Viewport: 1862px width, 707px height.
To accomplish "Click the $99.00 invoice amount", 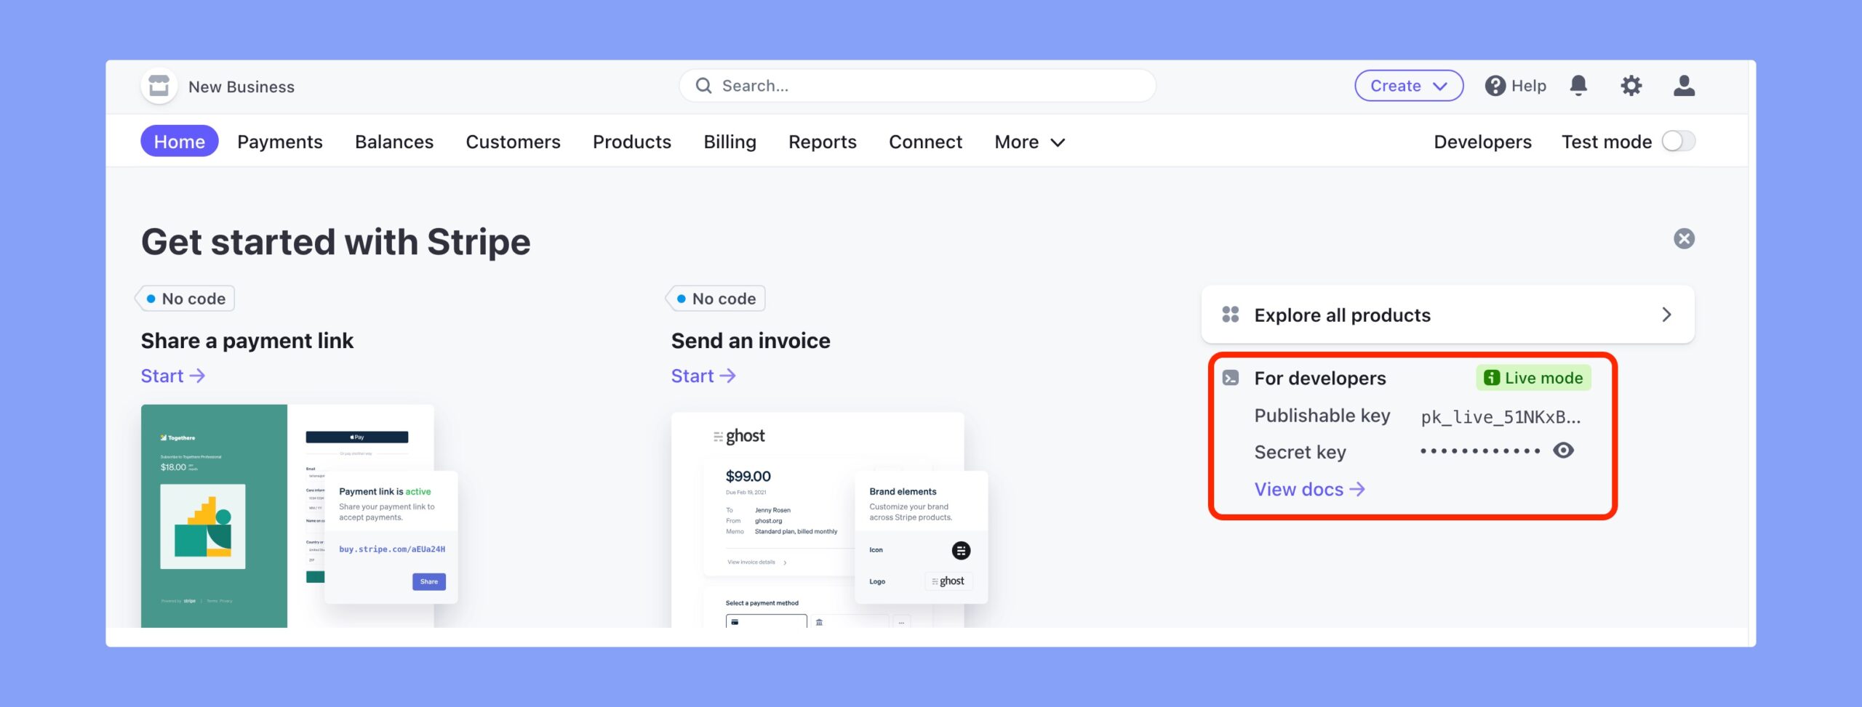I will [748, 476].
